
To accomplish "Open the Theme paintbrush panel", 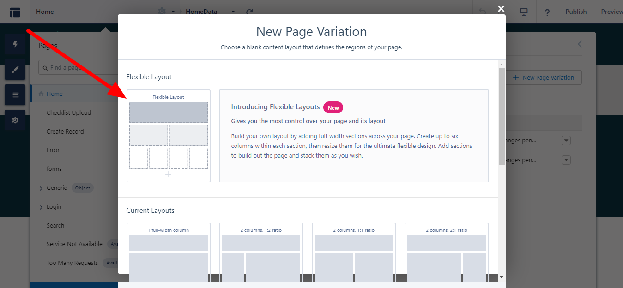I will [15, 70].
